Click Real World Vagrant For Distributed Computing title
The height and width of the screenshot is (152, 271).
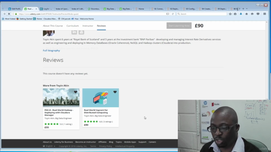click(x=96, y=111)
